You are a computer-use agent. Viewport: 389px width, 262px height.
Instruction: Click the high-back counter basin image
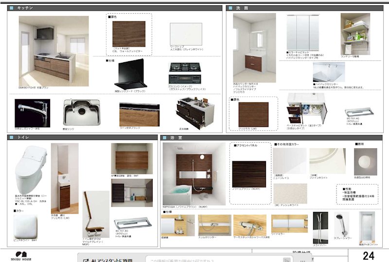click(x=329, y=72)
